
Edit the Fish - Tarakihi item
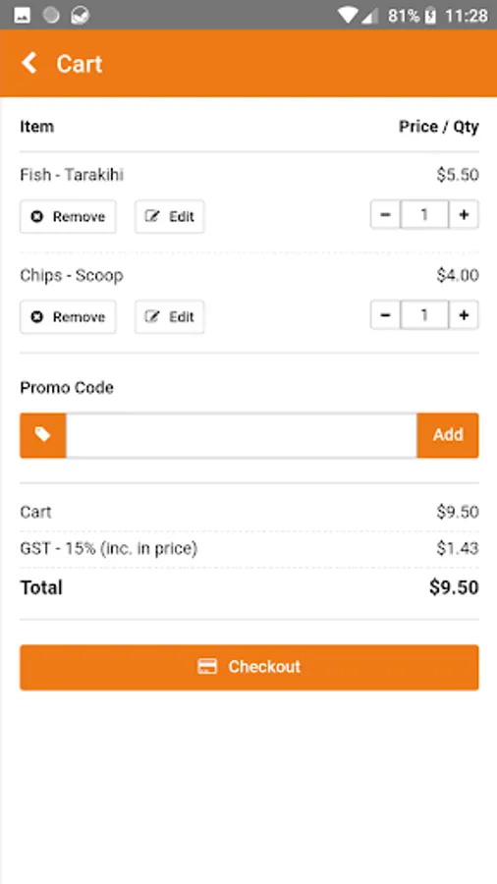coord(170,216)
